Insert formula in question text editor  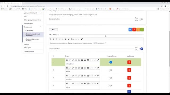tap(82, 39)
